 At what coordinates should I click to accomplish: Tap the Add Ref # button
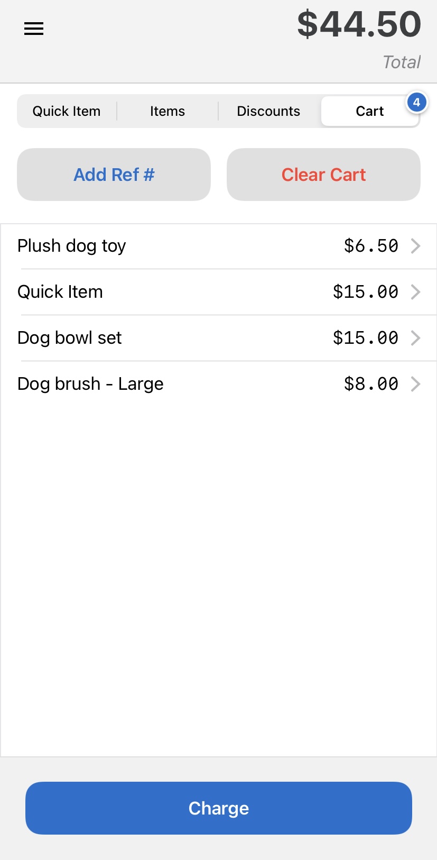click(x=114, y=175)
